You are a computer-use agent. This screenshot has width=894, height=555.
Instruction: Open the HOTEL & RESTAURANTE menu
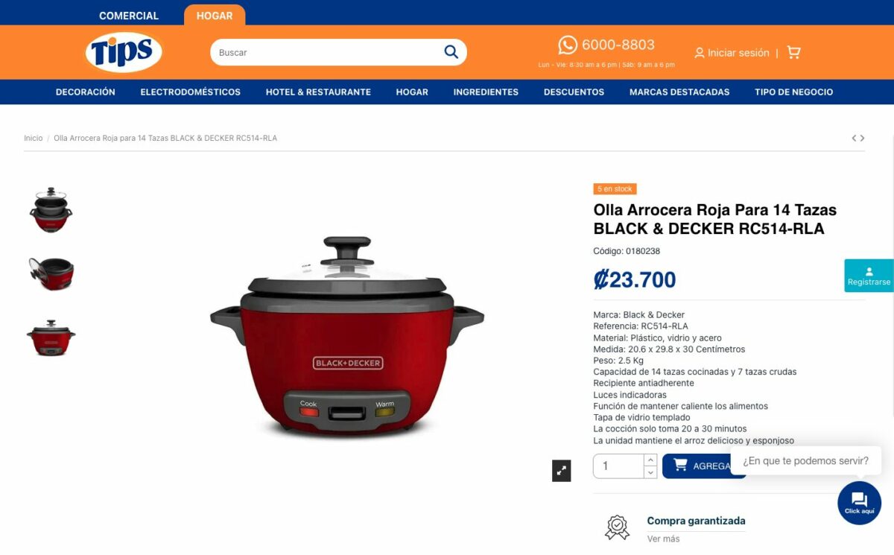pyautogui.click(x=318, y=92)
